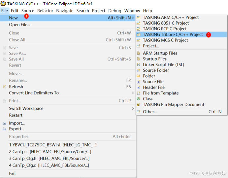
Task: Open the Source menu
Action: tap(28, 11)
